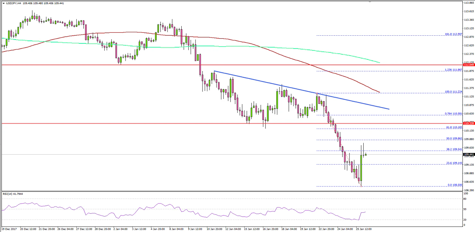Click the RSI scale value 50
Image resolution: width=475 pixels, height=232 pixels.
[465, 209]
